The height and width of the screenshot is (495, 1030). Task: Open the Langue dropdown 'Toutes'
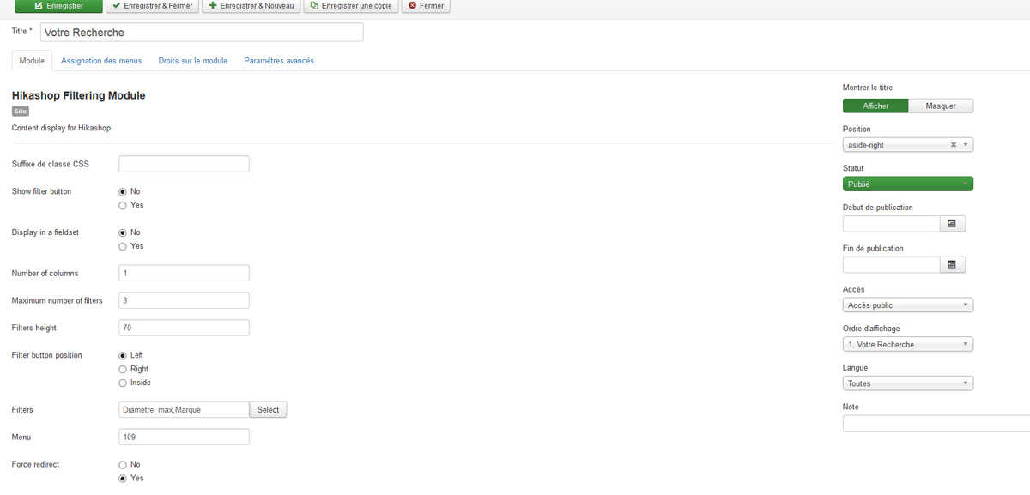[908, 383]
